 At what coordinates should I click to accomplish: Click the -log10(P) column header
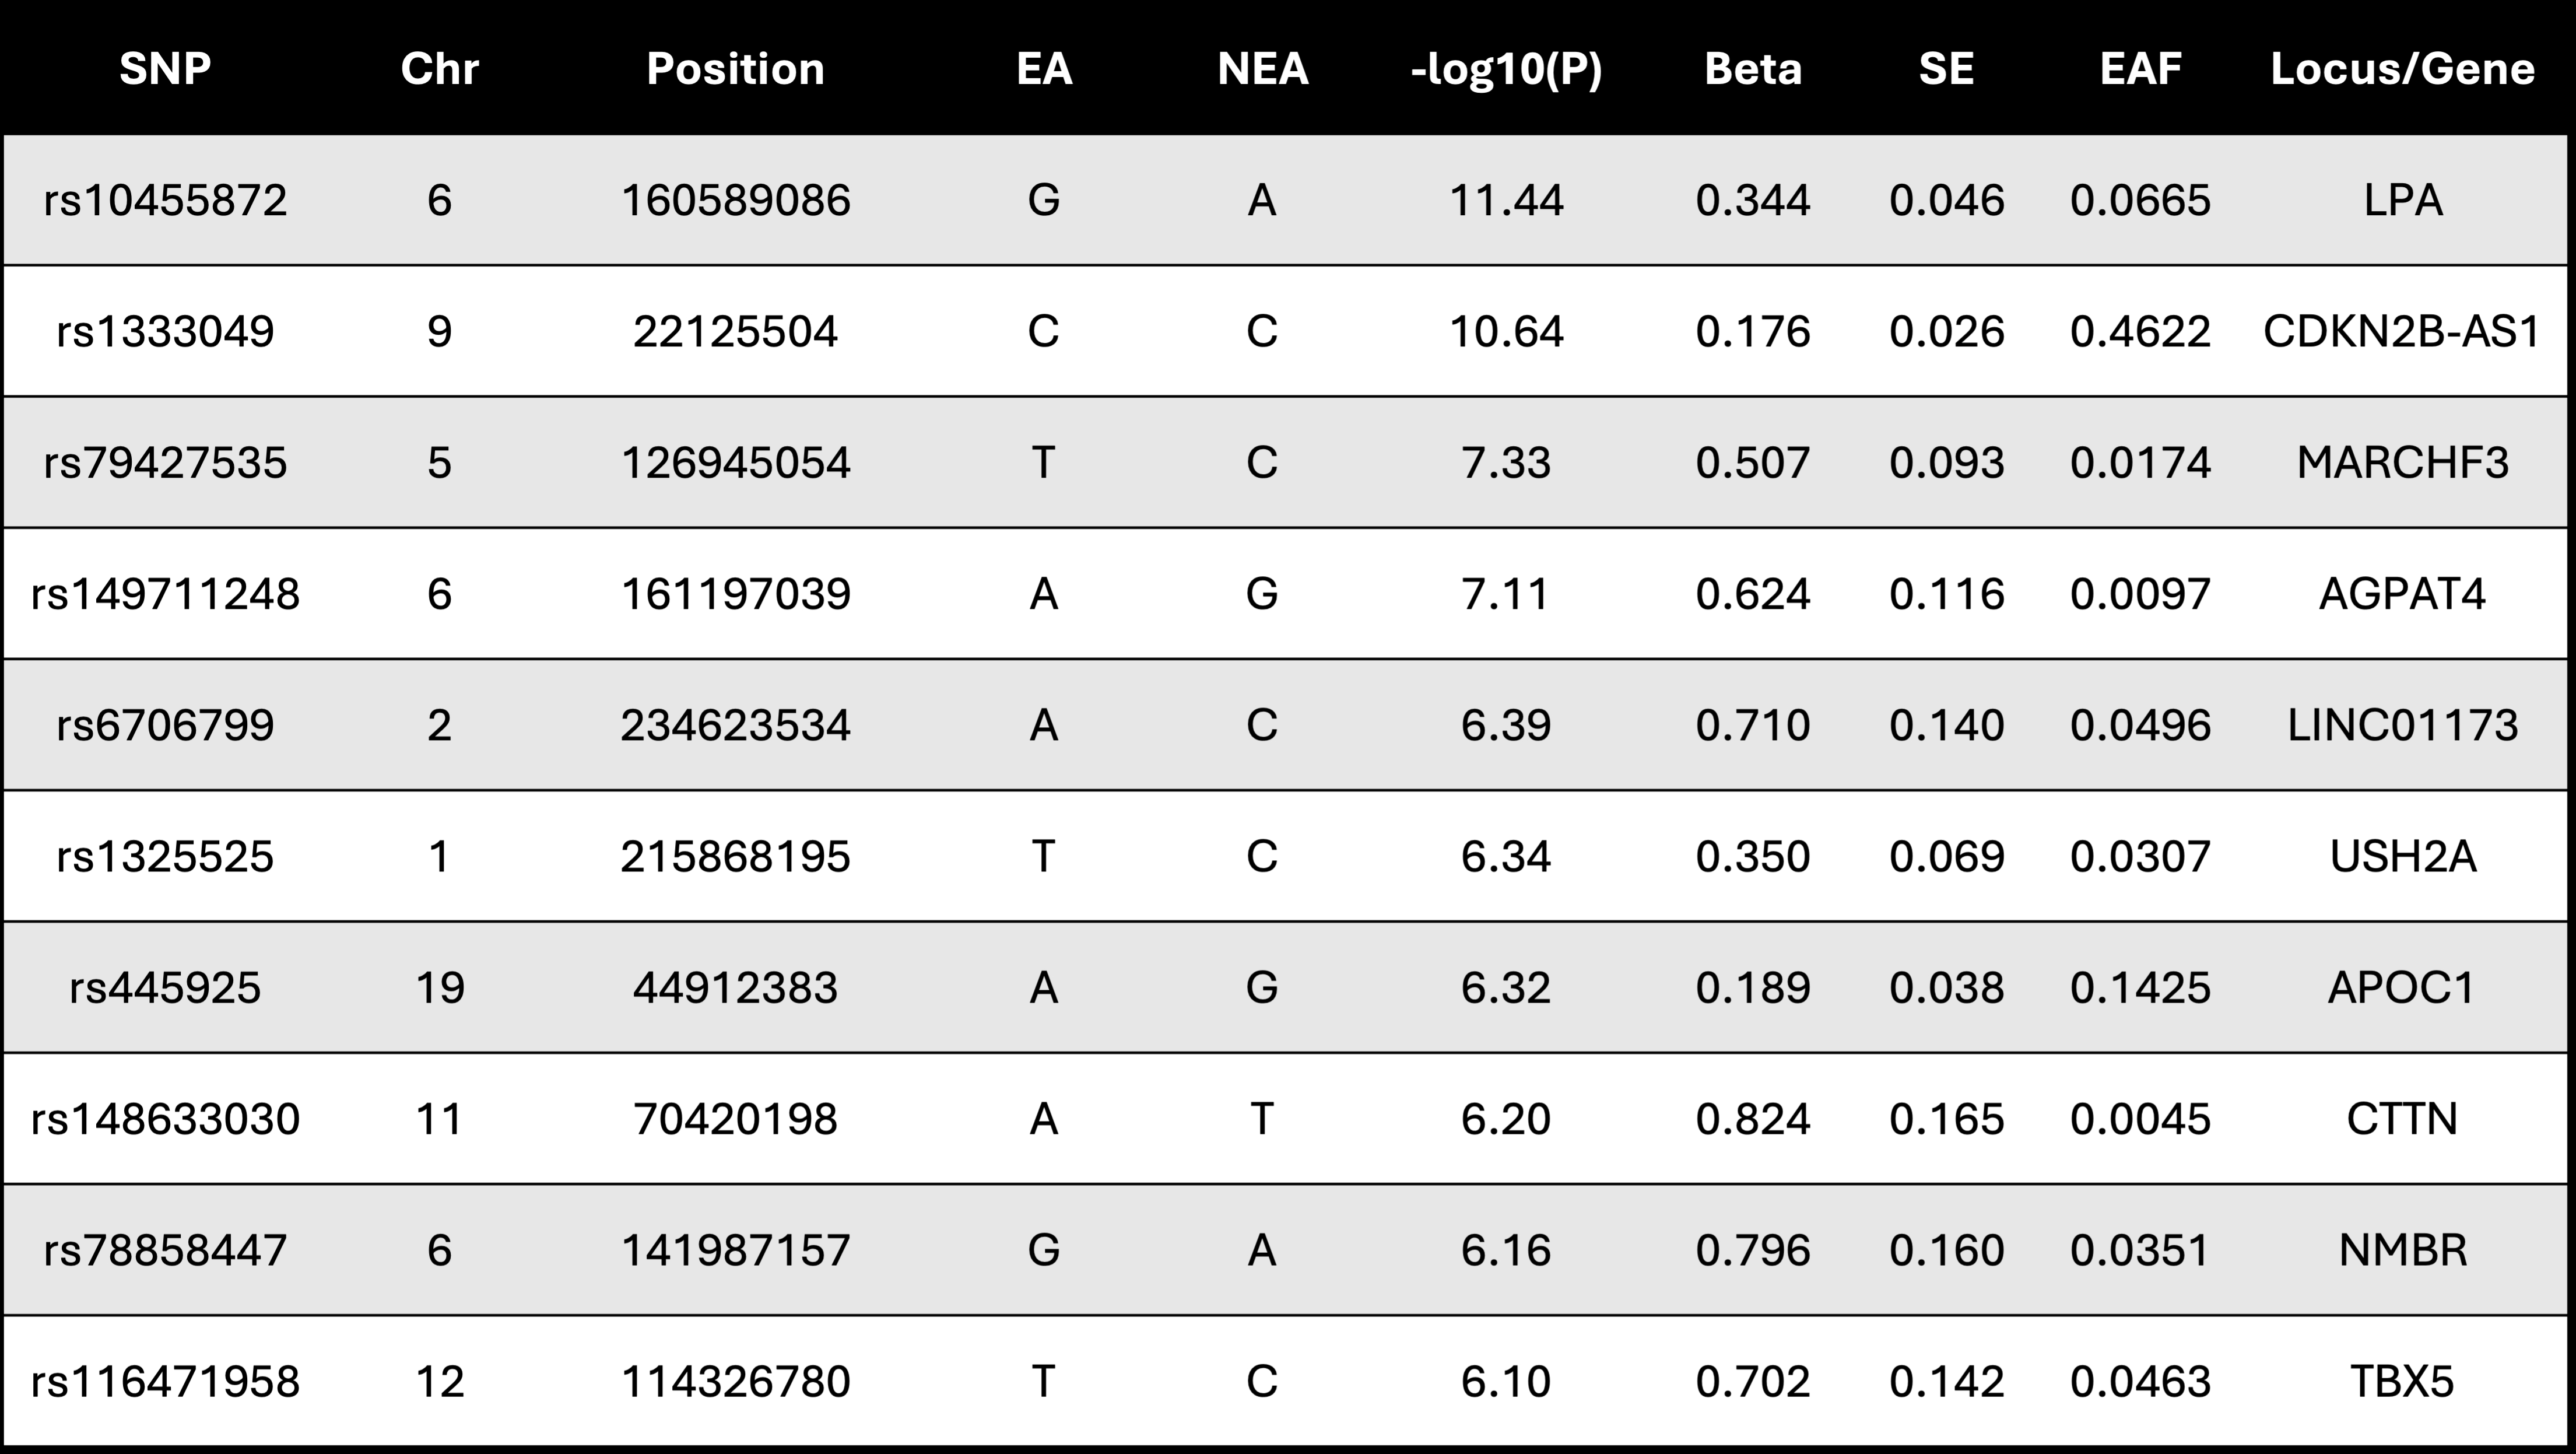tap(1506, 69)
